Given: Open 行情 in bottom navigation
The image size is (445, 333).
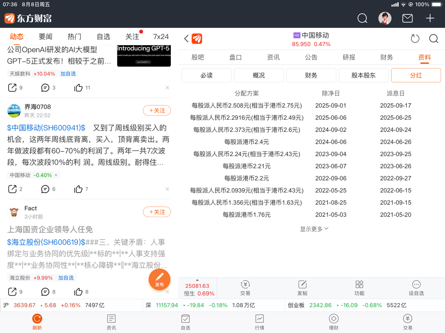Looking at the screenshot, I should (259, 322).
